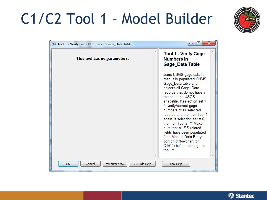267x200 pixels.
Task: Click help text 'Joins USGS gage data to'
Action: (x=184, y=74)
